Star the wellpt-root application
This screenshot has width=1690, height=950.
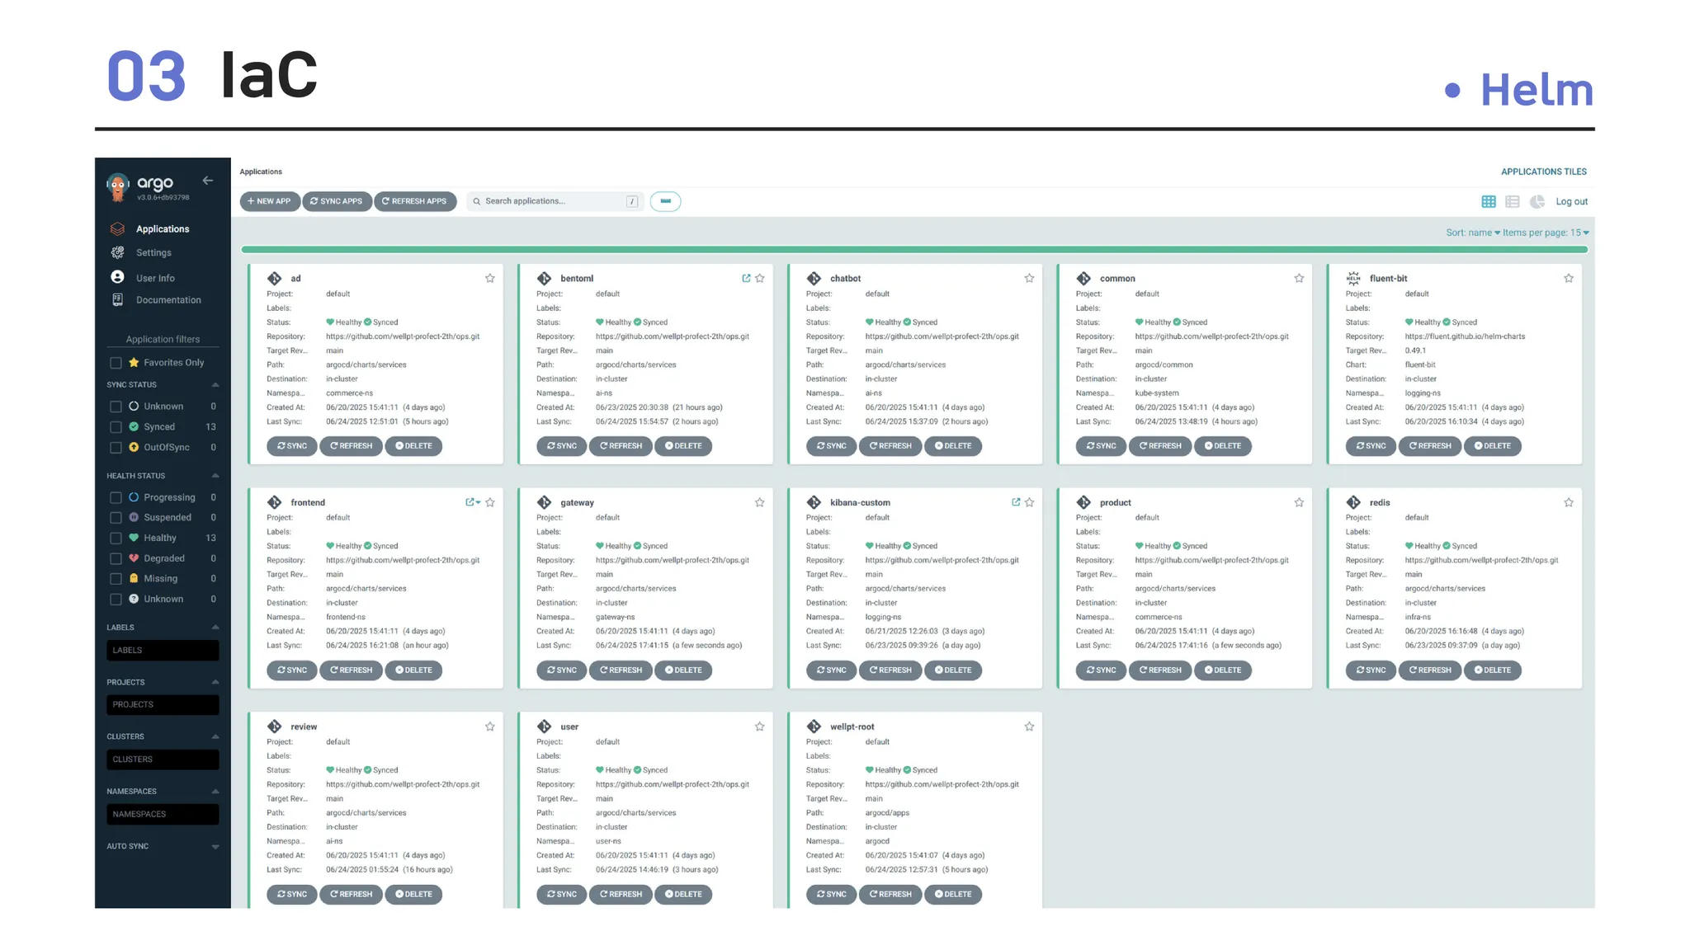coord(1029,727)
